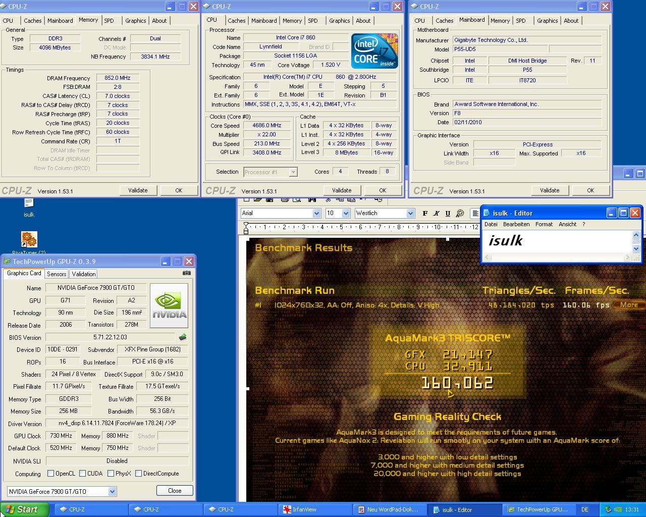The height and width of the screenshot is (517, 646).
Task: Open the Bearbeiten menu in Editor
Action: pyautogui.click(x=516, y=224)
